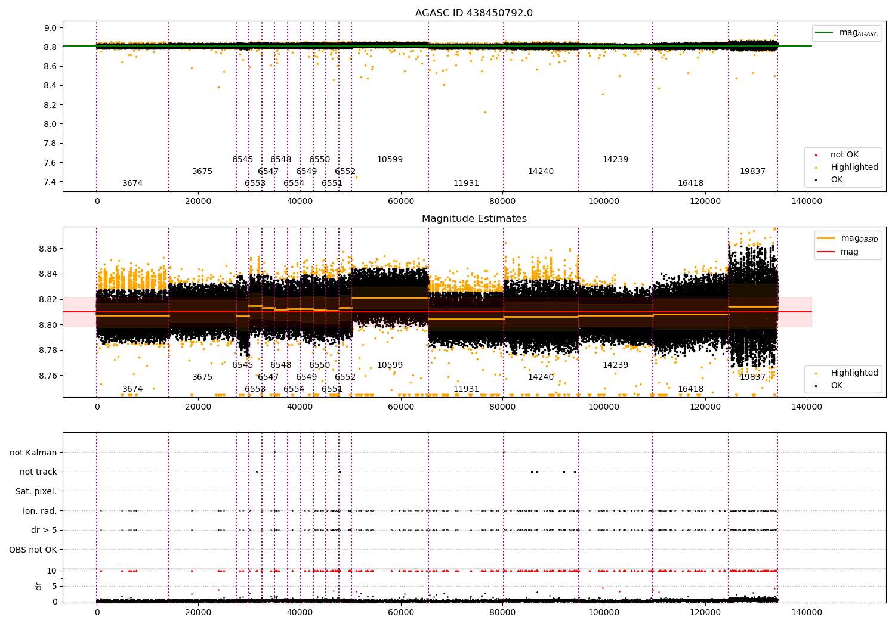
Task: Click the 'not track' row label
Action: click(x=38, y=472)
